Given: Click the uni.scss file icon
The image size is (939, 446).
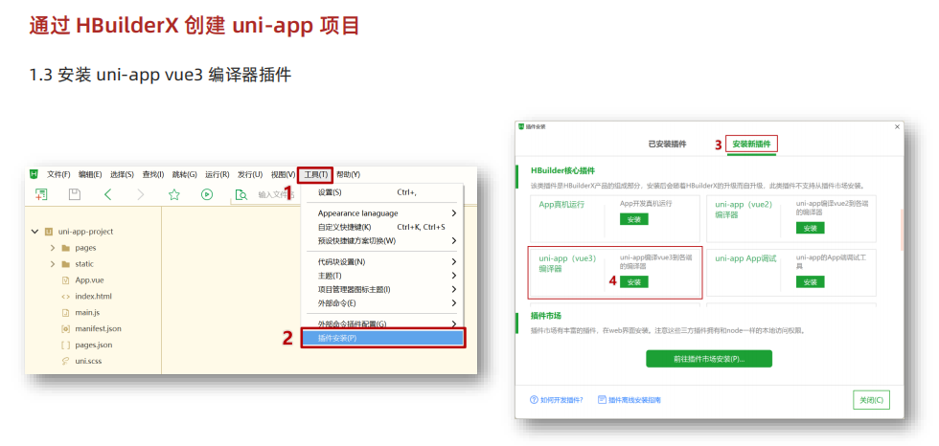Looking at the screenshot, I should 66,361.
